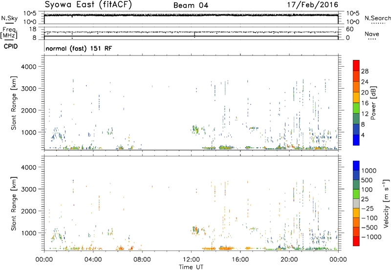Click the date '17/Feb/2016'
Viewport: 391px width, 270px height.
point(313,5)
